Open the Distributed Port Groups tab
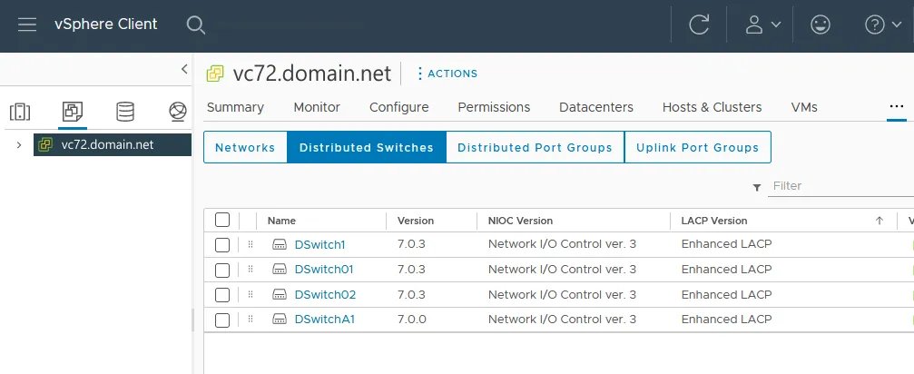Image resolution: width=914 pixels, height=374 pixels. tap(535, 147)
